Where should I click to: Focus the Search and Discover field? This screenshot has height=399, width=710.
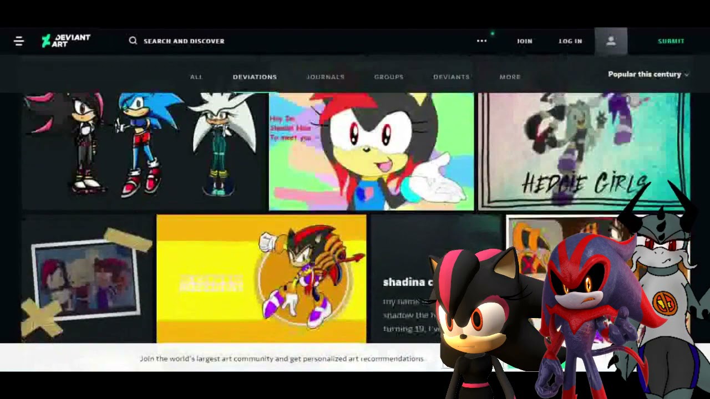click(184, 41)
